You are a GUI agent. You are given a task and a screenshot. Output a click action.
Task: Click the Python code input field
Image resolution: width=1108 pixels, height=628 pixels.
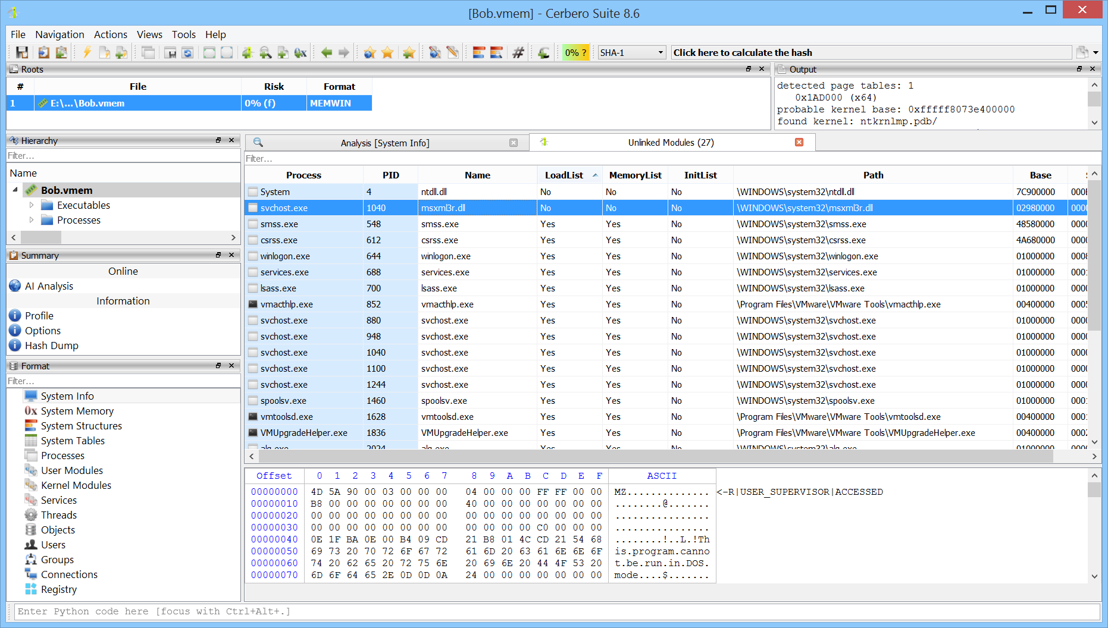pyautogui.click(x=553, y=611)
